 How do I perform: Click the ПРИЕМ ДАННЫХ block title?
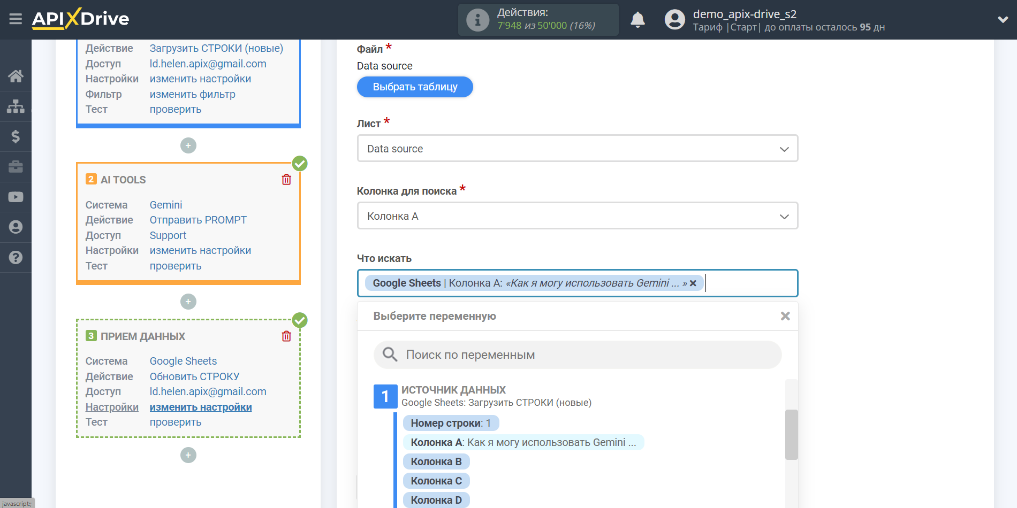[x=143, y=336]
